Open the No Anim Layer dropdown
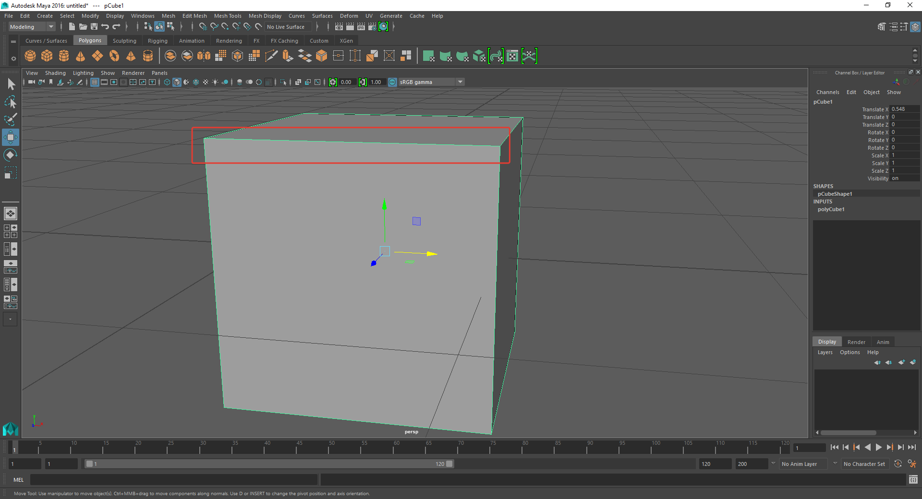The height and width of the screenshot is (499, 922). pos(803,464)
